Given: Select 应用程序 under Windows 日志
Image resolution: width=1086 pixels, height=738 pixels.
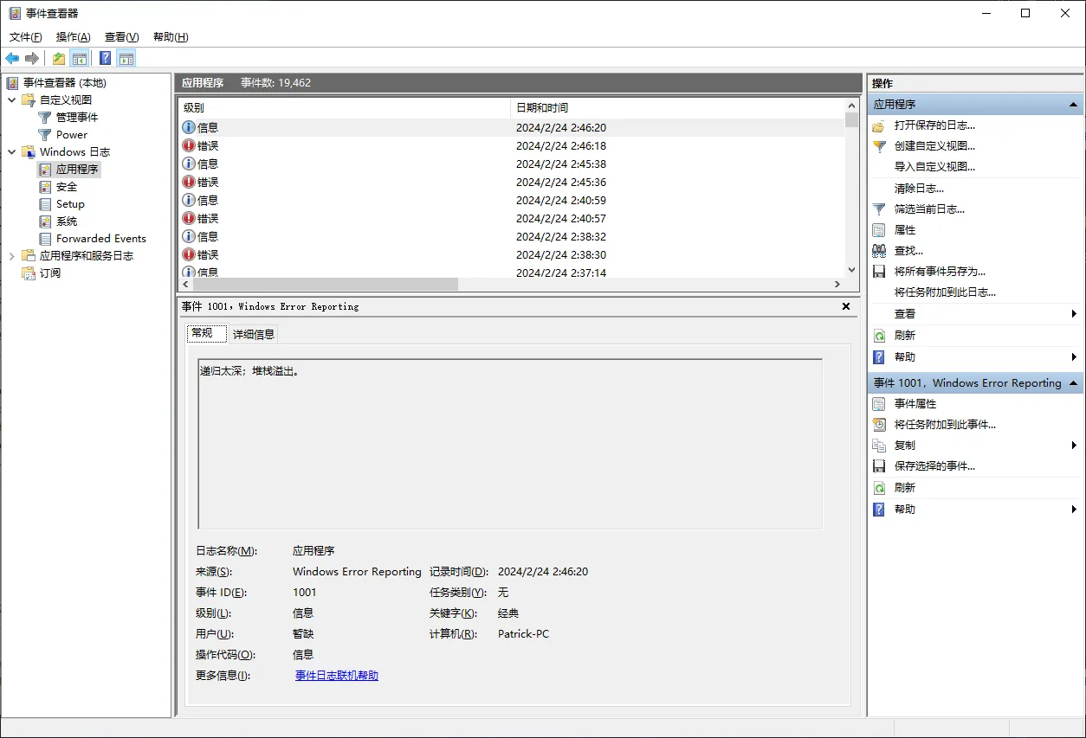Looking at the screenshot, I should click(x=77, y=169).
